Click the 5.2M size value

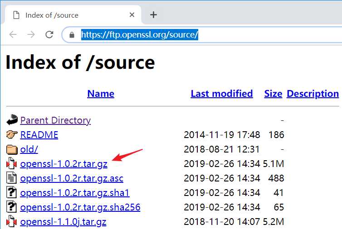coord(274,222)
